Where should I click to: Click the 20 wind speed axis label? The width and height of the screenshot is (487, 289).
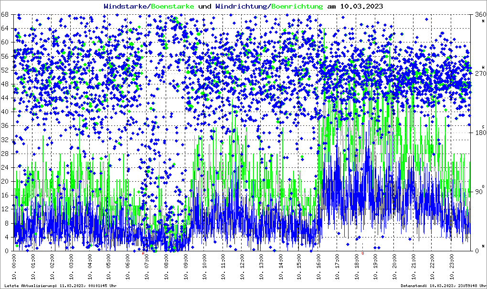coord(5,181)
